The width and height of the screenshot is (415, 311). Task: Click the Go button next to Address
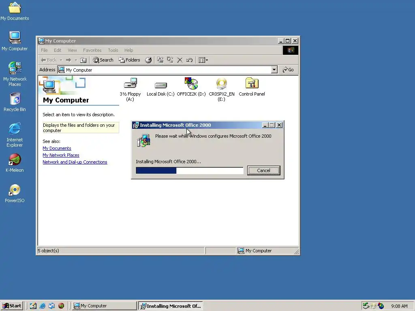pos(288,70)
